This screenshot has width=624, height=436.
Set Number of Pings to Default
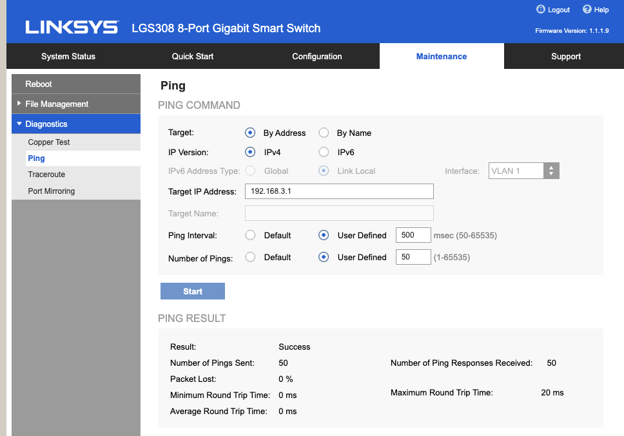[x=250, y=257]
